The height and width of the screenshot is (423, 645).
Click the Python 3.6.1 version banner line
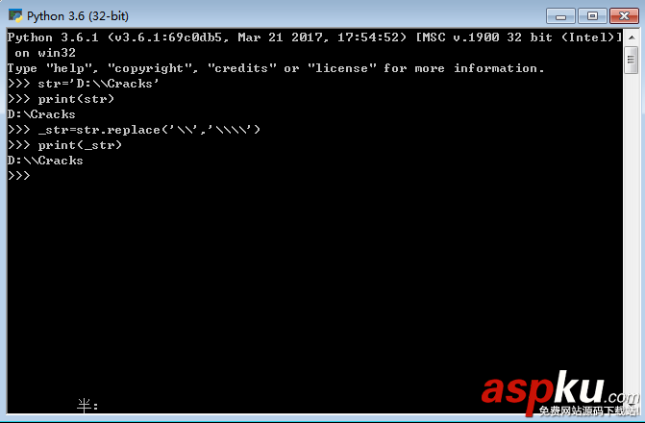314,37
